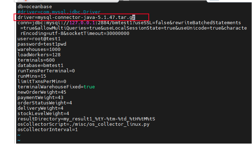The width and height of the screenshot is (252, 145).
Task: Click the 'true' value of terminalWarehouseFixed
Action: (89, 87)
